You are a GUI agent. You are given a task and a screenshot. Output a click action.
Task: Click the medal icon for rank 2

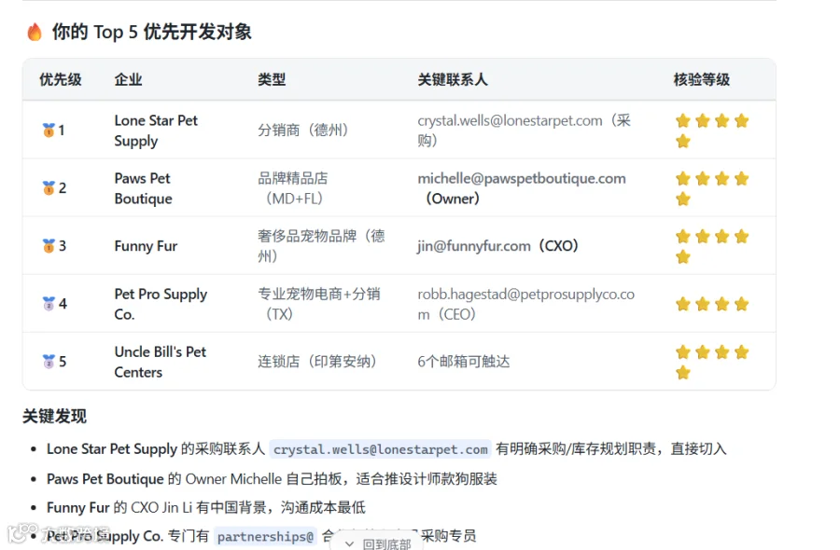(x=49, y=187)
